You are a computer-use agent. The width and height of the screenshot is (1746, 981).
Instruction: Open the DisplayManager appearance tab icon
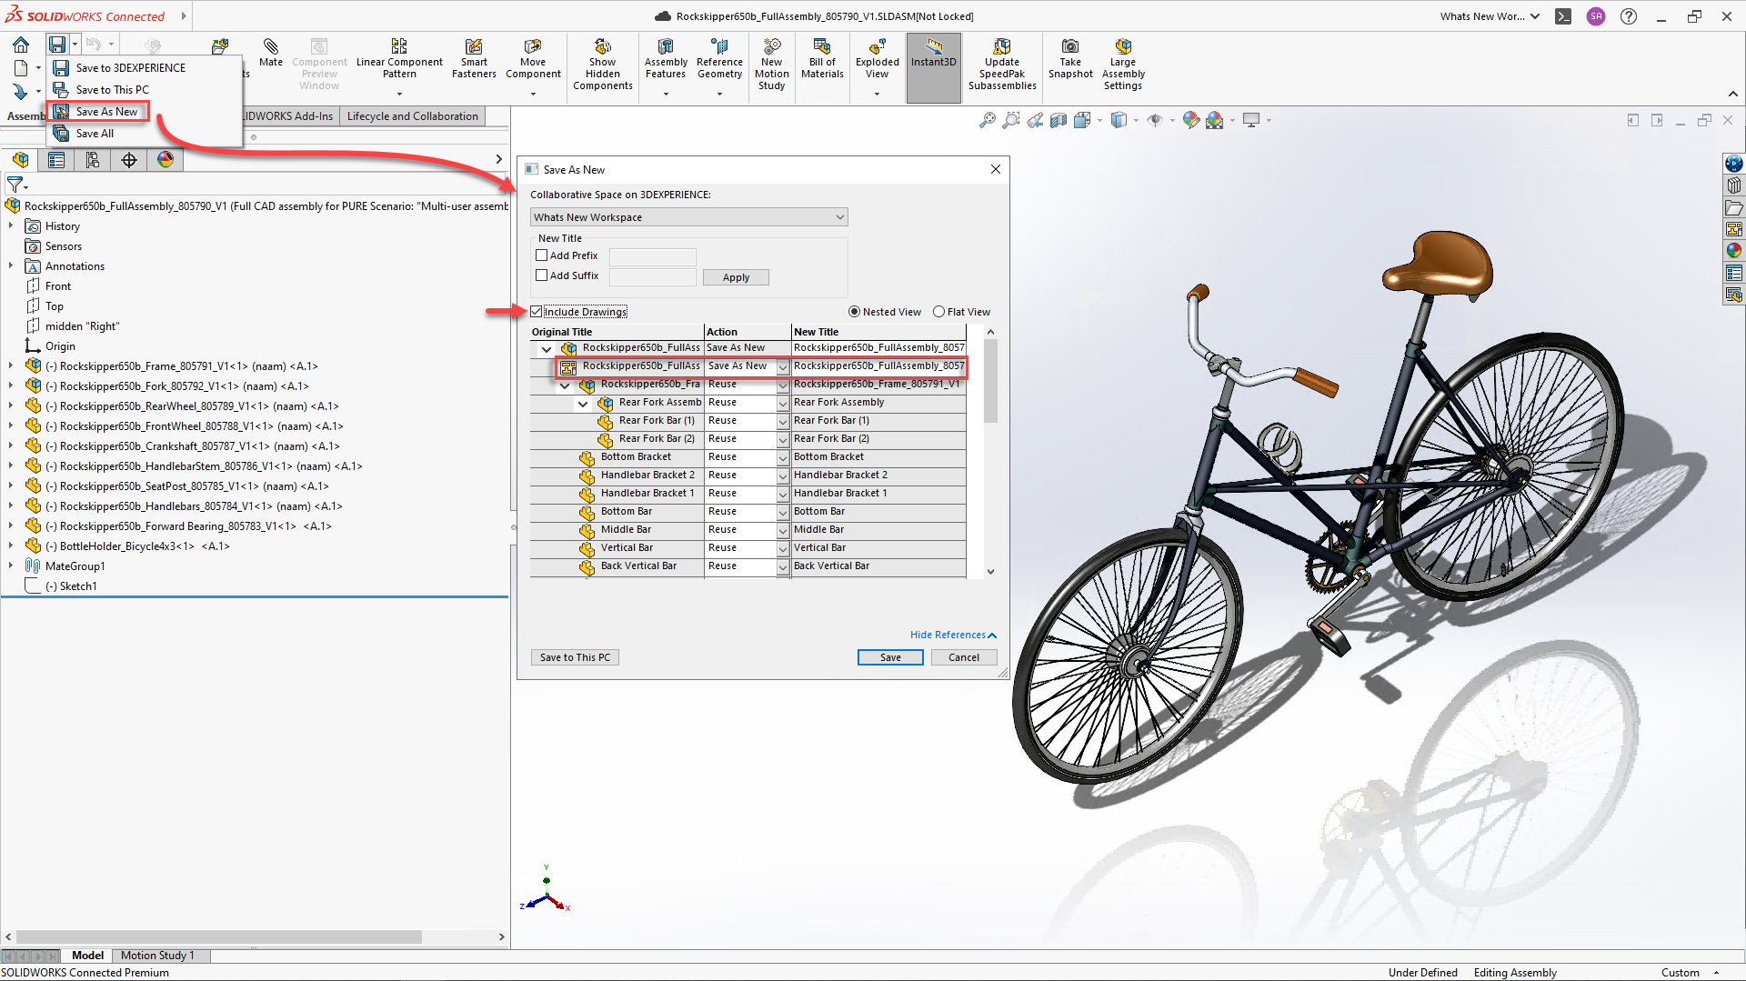[x=165, y=160]
